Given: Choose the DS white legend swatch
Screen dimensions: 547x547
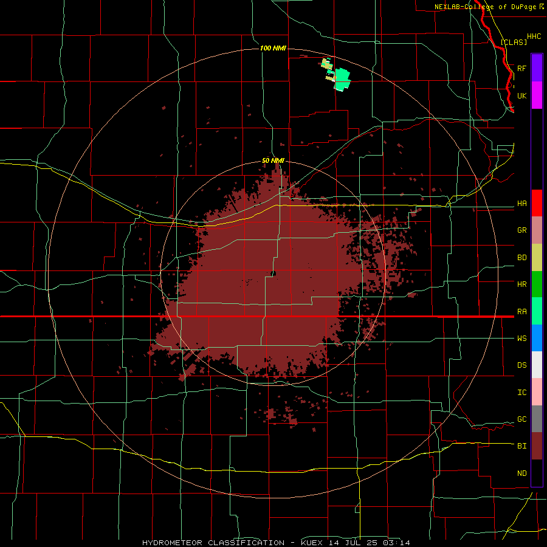Looking at the screenshot, I should [537, 365].
